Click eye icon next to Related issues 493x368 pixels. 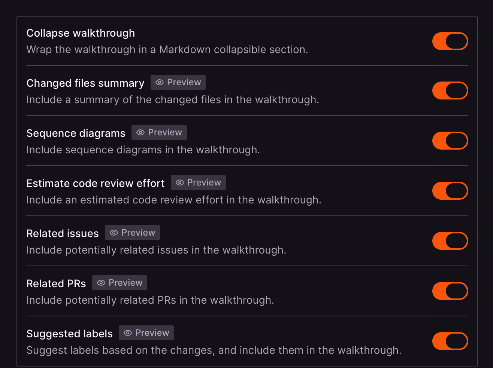click(114, 233)
